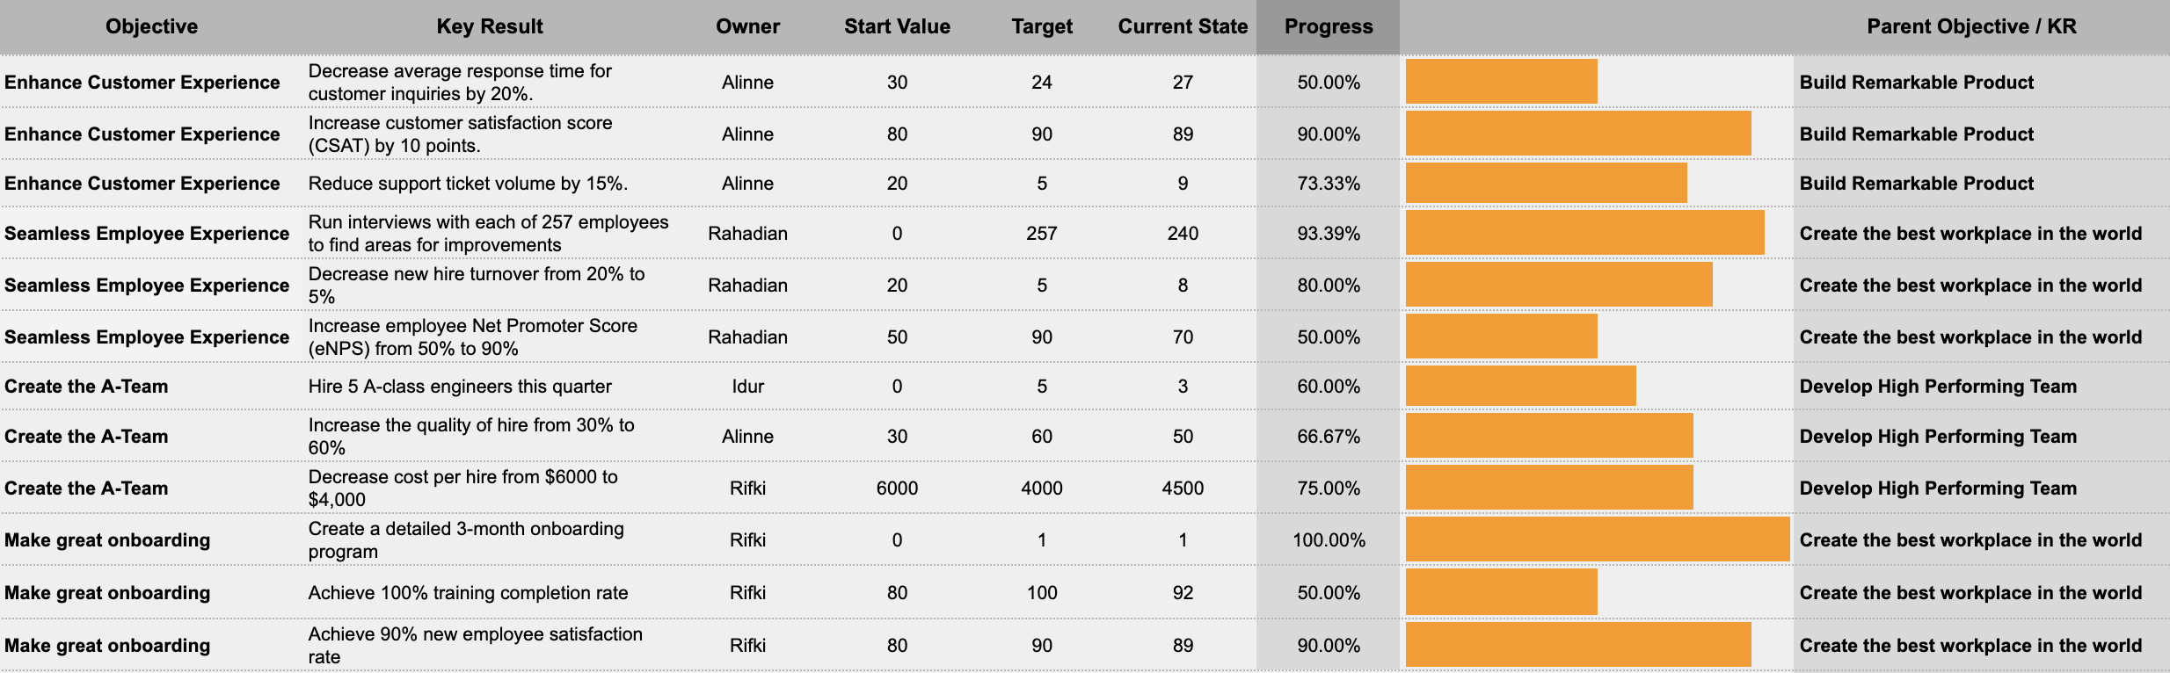Image resolution: width=2170 pixels, height=673 pixels.
Task: Click the Progress column header
Action: click(1328, 26)
